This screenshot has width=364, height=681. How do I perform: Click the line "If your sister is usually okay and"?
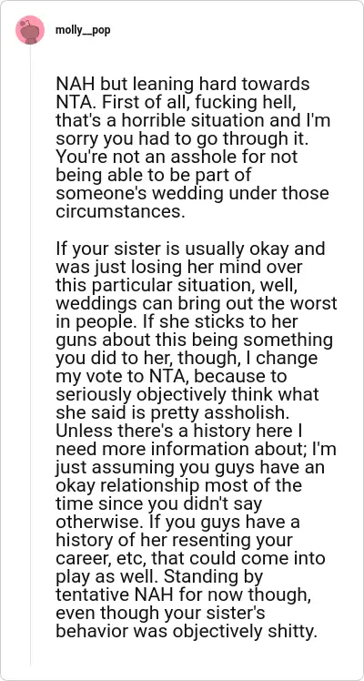(190, 249)
